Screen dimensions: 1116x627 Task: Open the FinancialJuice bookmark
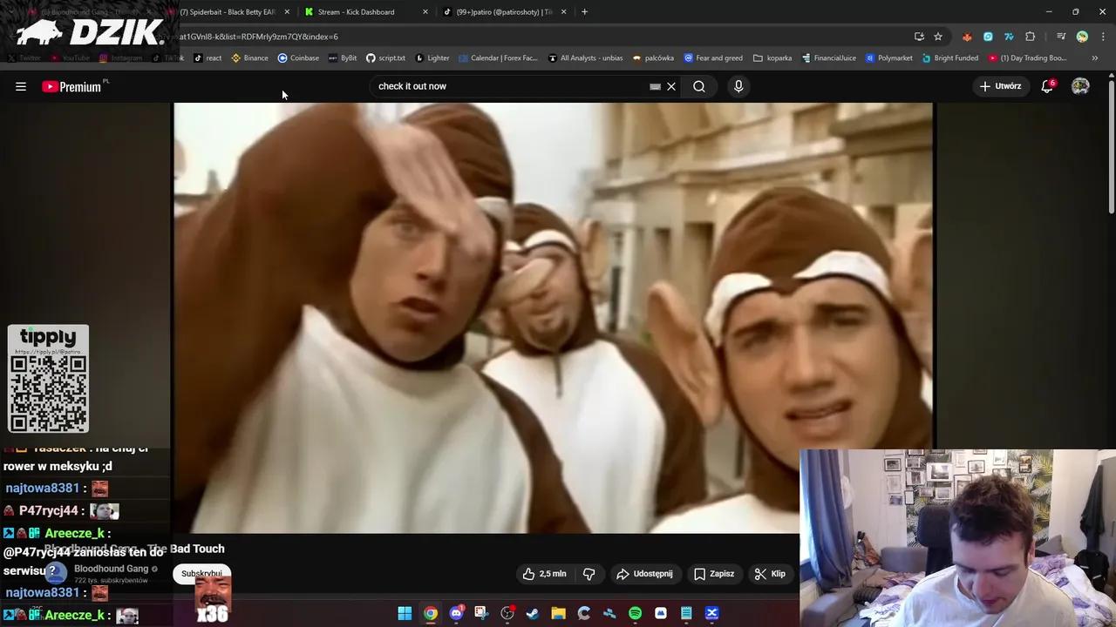point(829,58)
